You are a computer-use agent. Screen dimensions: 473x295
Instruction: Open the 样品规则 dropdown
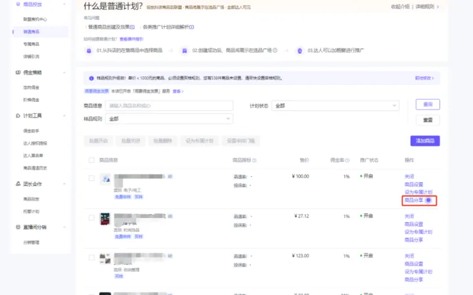click(169, 119)
